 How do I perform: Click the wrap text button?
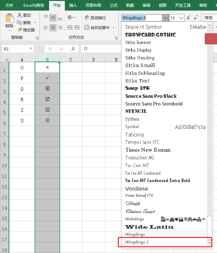[95, 18]
